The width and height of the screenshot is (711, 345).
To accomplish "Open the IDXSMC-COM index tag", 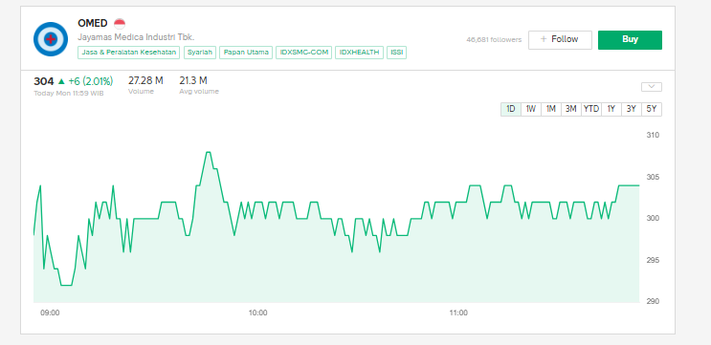I will (304, 53).
